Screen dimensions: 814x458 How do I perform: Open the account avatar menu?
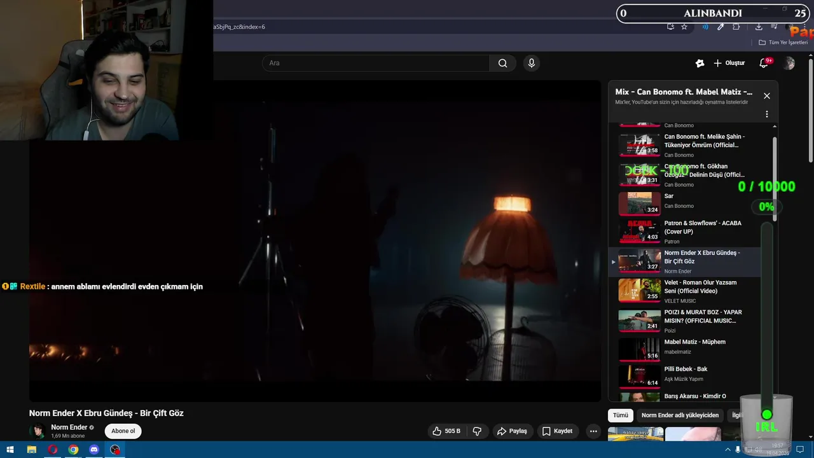coord(789,63)
